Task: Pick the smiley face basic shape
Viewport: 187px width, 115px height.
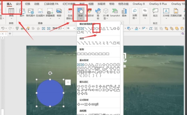Action: coord(100,72)
